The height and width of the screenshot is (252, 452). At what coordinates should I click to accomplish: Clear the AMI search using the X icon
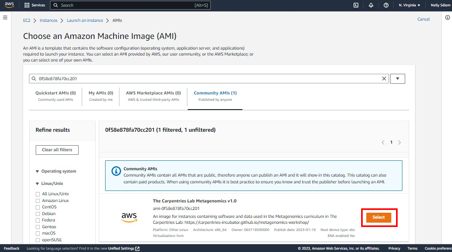point(384,79)
